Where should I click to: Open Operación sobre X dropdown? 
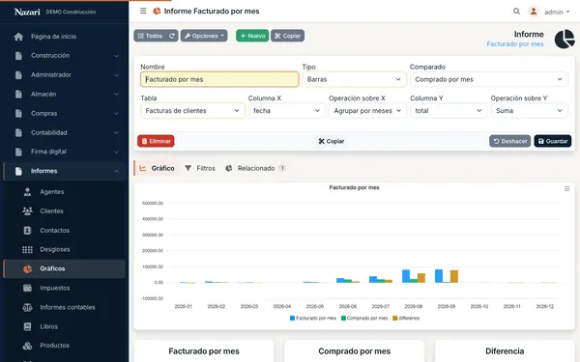[x=367, y=111]
